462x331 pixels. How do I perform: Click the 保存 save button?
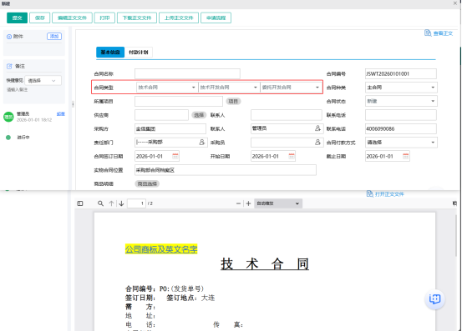click(40, 18)
